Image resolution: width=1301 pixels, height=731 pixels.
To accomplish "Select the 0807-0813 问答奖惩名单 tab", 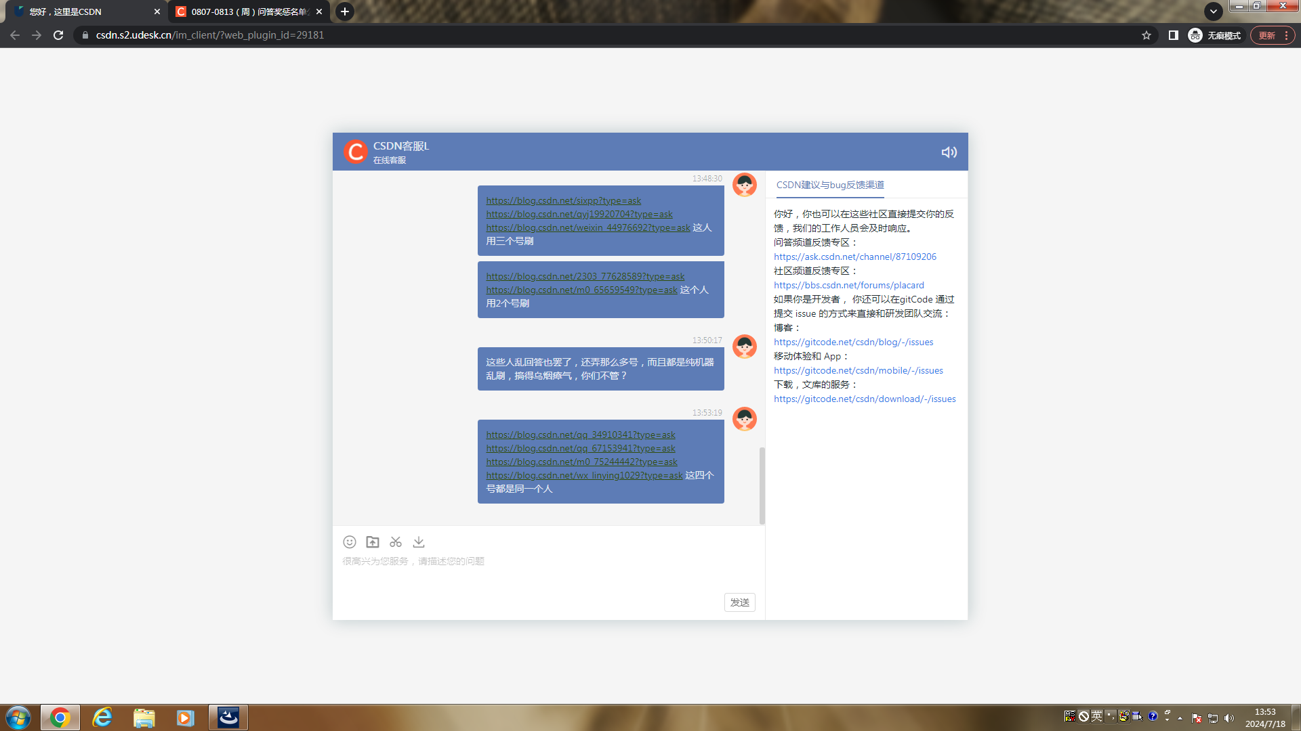I will (x=244, y=12).
